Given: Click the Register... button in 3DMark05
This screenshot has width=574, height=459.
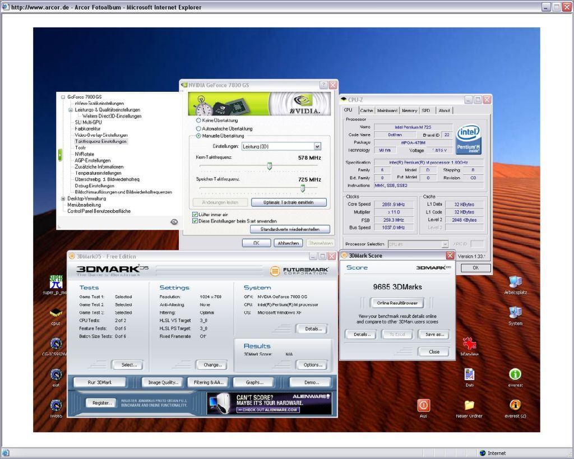Looking at the screenshot, I should [x=101, y=402].
